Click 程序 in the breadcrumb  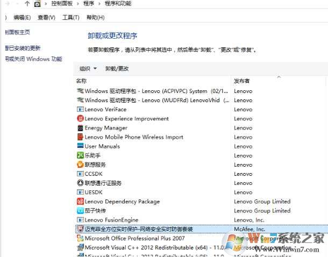click(89, 4)
